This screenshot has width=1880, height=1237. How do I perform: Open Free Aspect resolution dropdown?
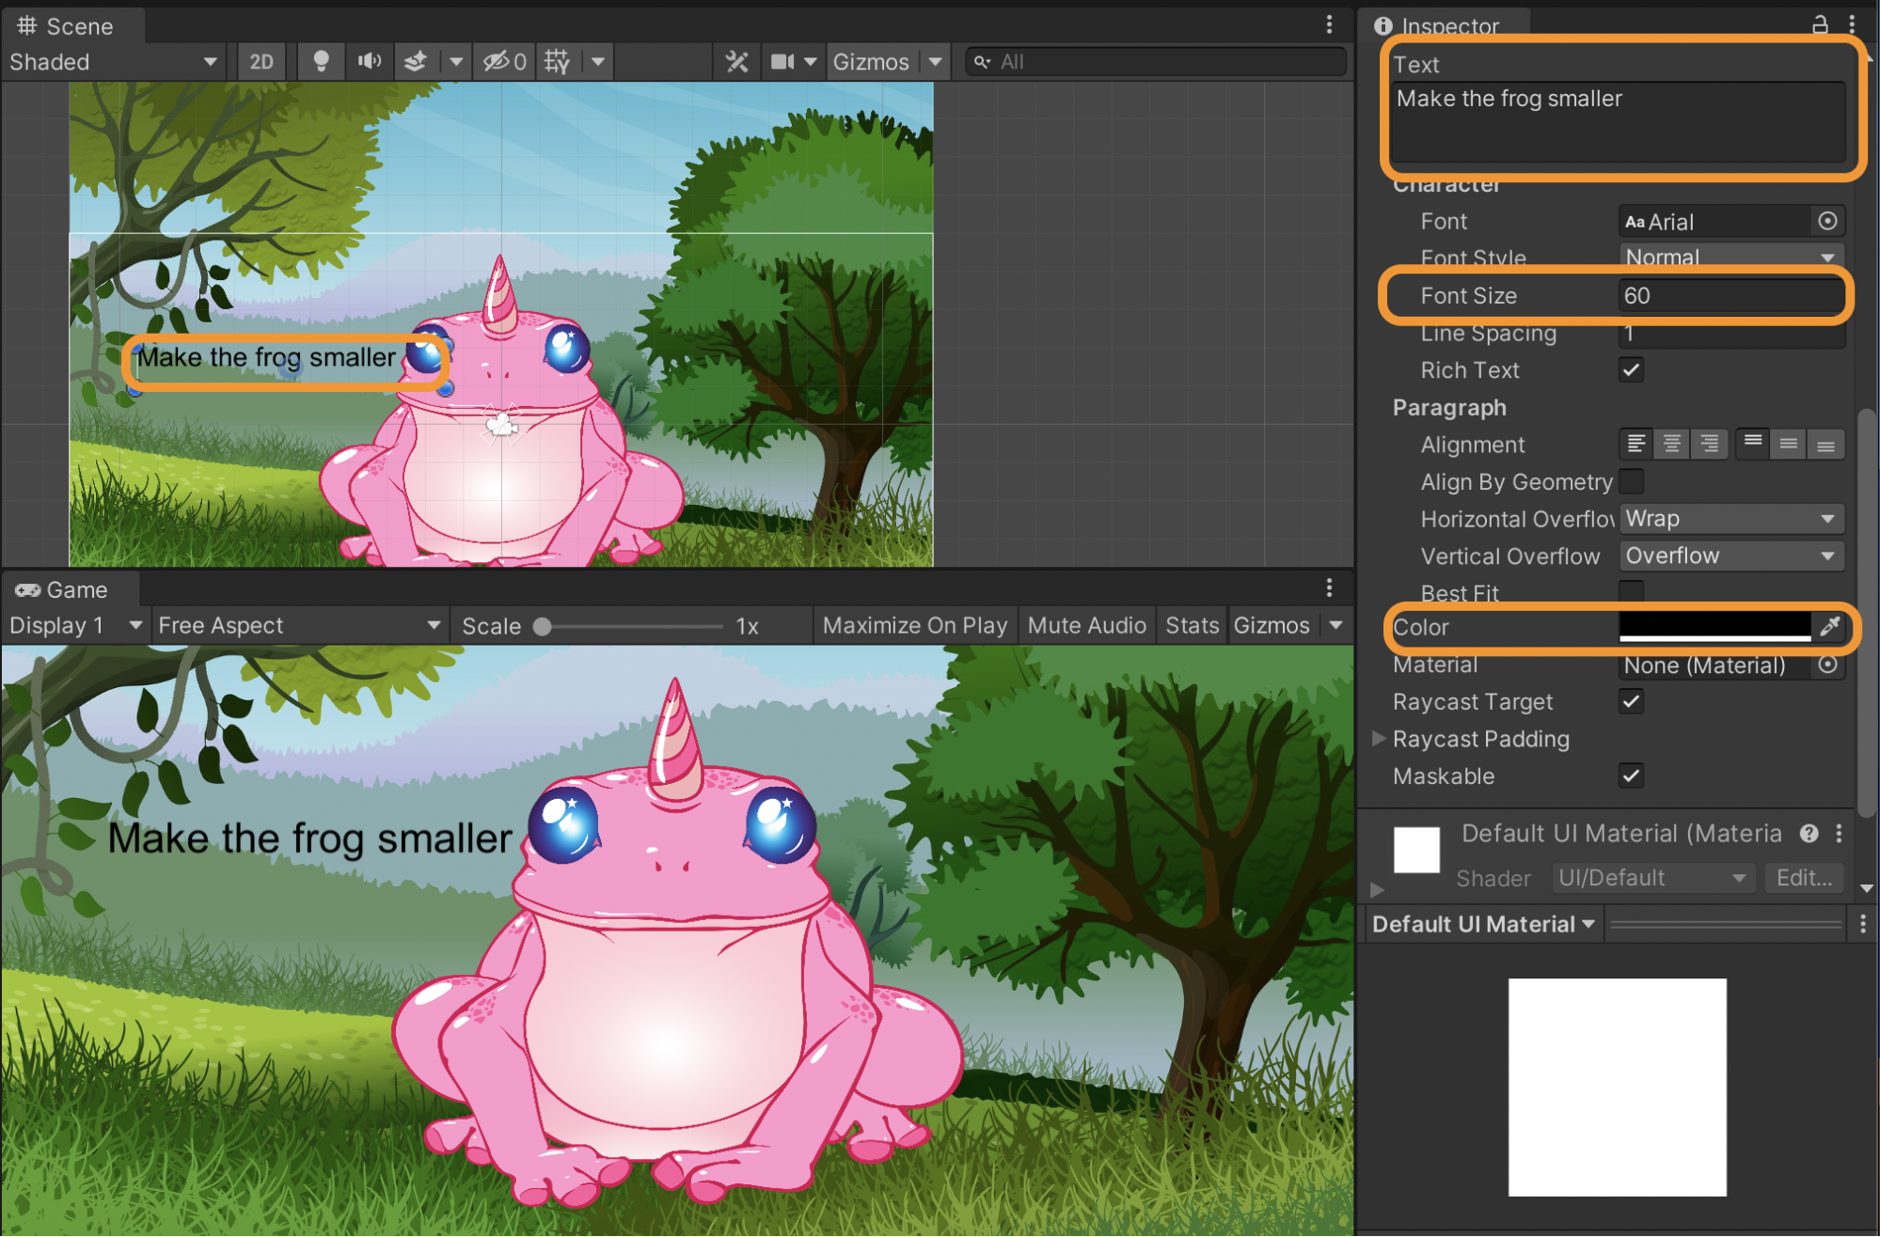tap(298, 626)
